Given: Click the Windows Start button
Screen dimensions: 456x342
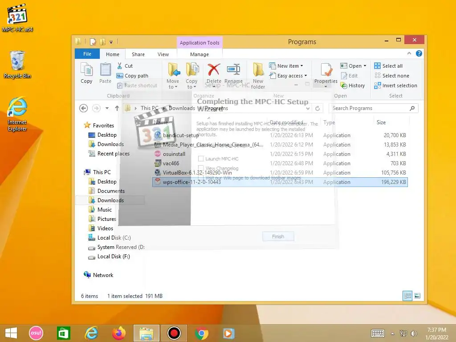Looking at the screenshot, I should click(11, 333).
